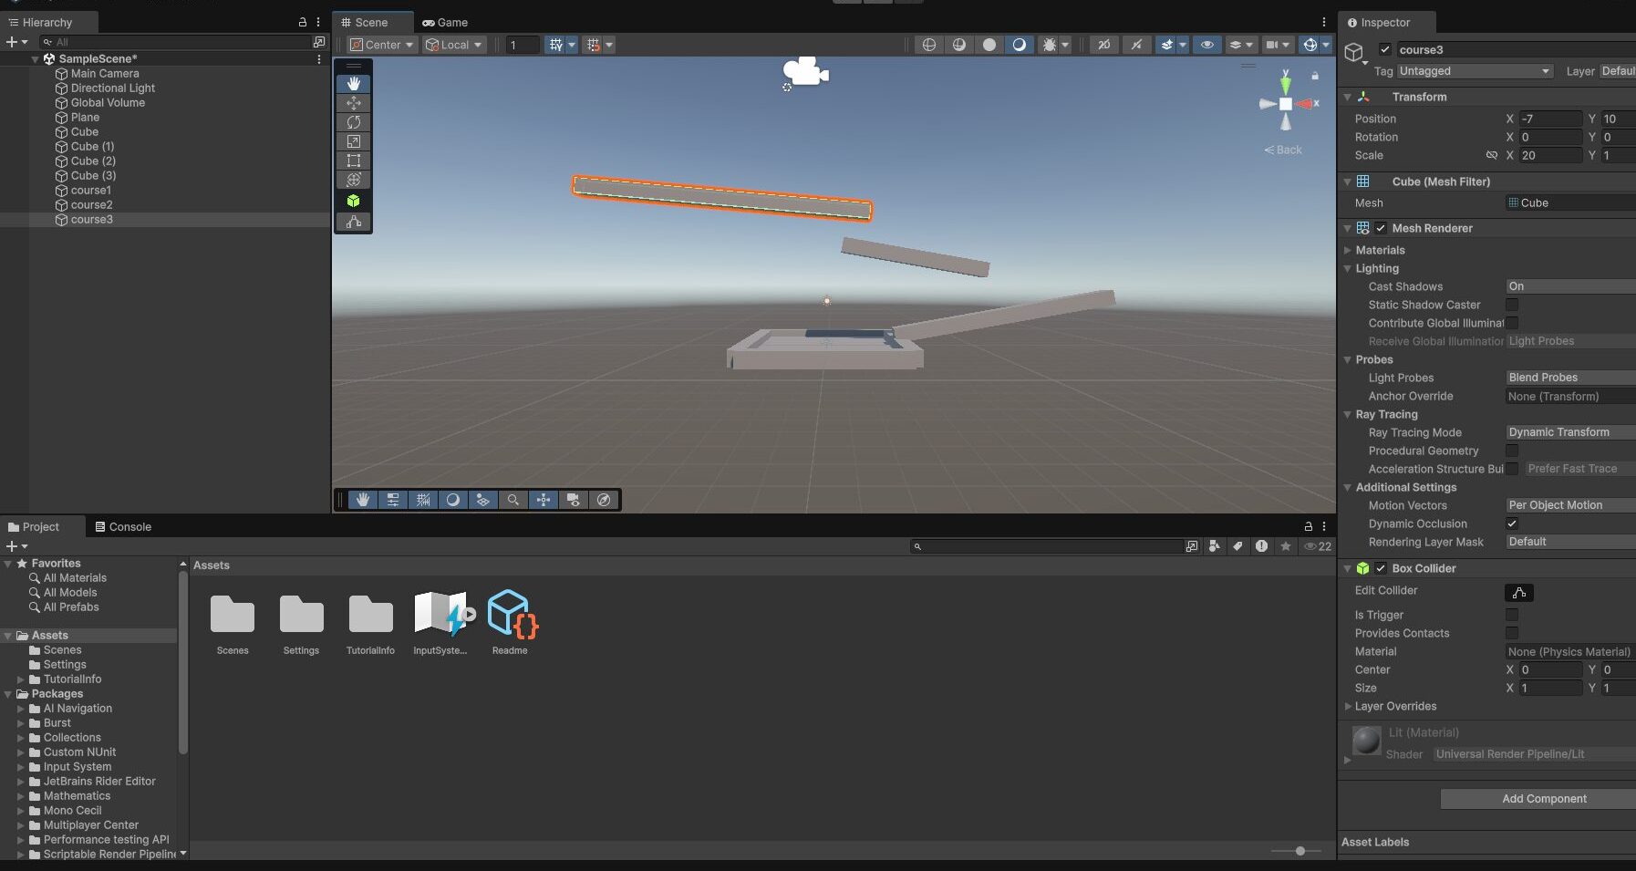Viewport: 1636px width, 871px height.
Task: Toggle hidden objects visibility eye icon
Action: click(x=1207, y=45)
